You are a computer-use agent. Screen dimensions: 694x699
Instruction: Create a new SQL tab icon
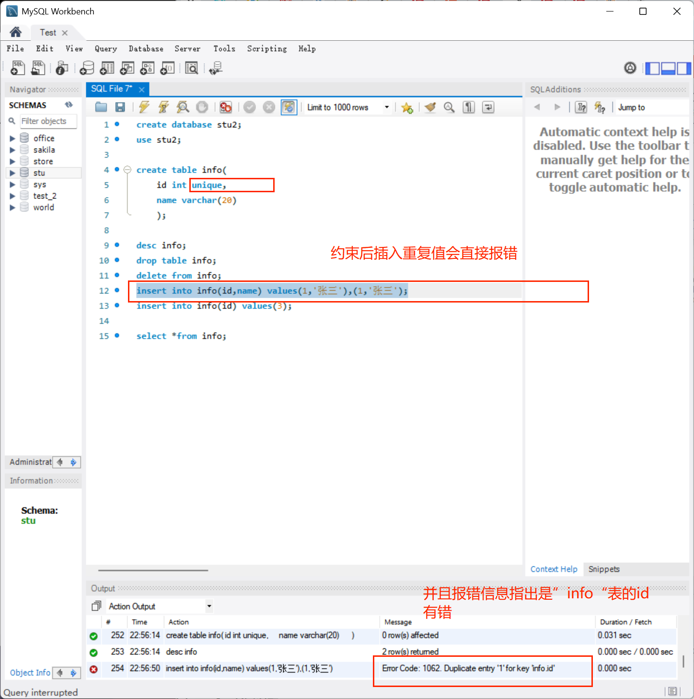coord(18,68)
